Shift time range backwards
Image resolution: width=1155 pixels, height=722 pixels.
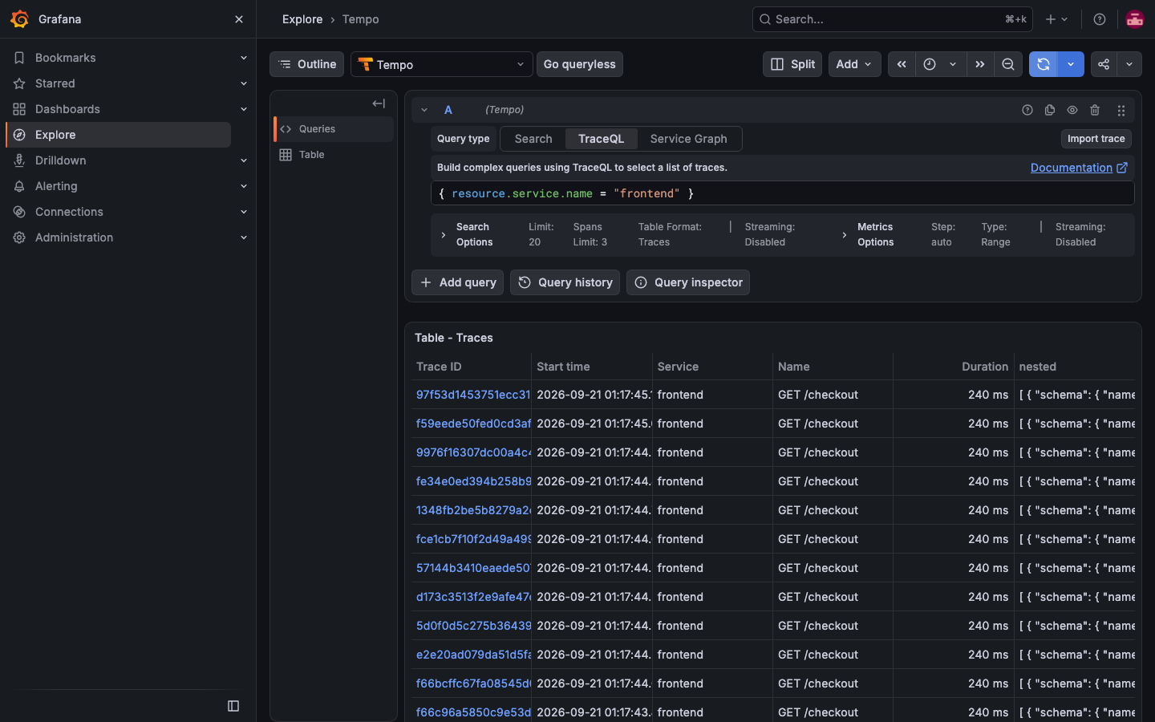[x=902, y=64]
